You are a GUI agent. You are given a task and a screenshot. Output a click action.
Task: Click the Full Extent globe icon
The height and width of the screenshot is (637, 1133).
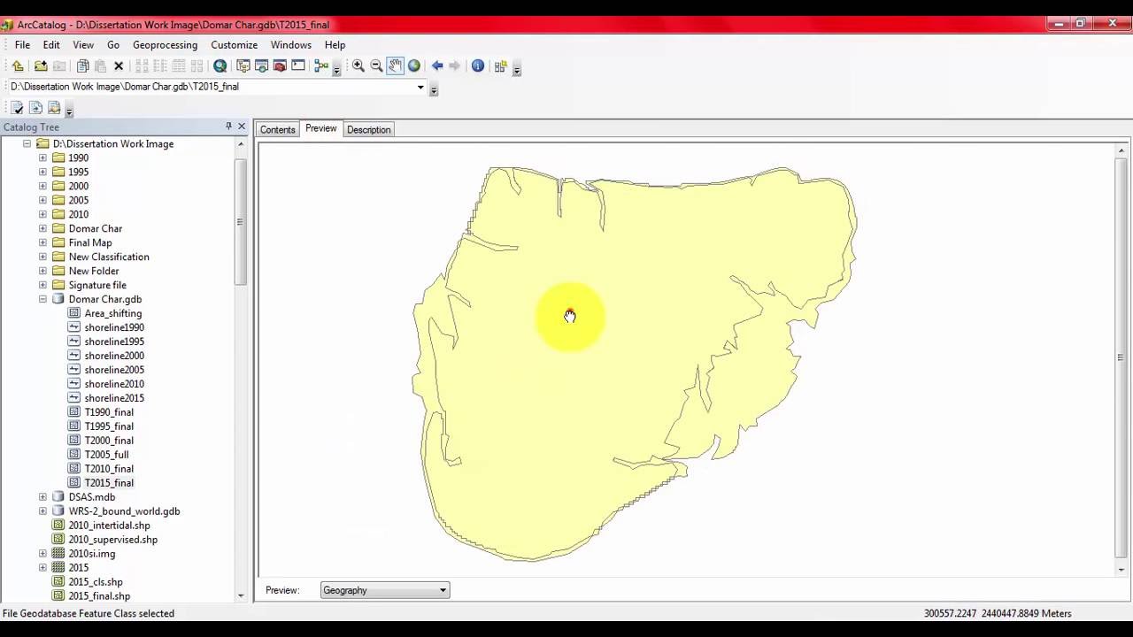(x=413, y=65)
